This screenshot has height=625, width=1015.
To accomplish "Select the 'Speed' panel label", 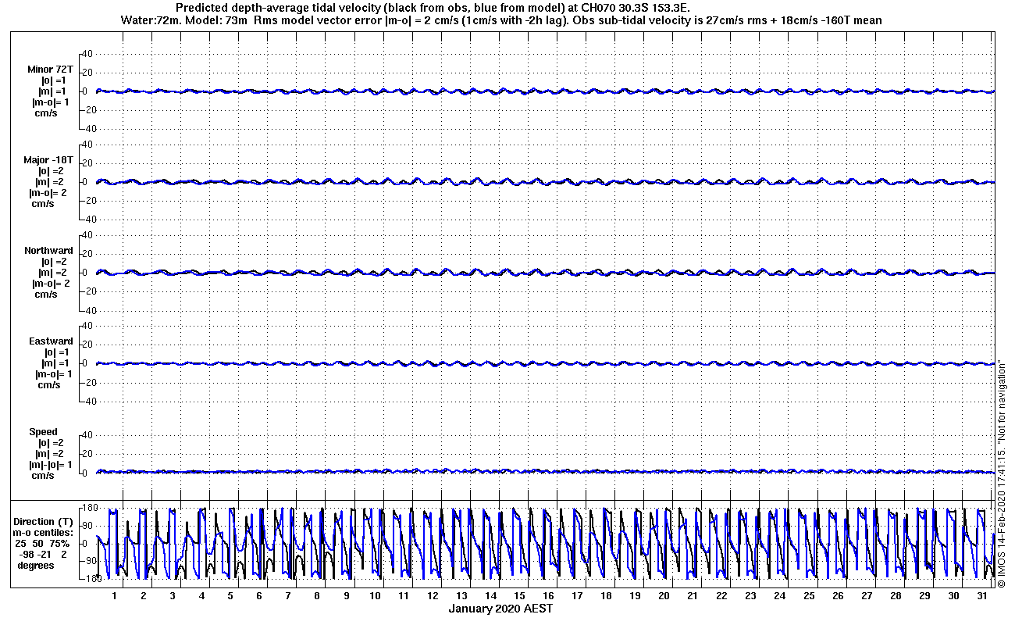I will pyautogui.click(x=43, y=432).
